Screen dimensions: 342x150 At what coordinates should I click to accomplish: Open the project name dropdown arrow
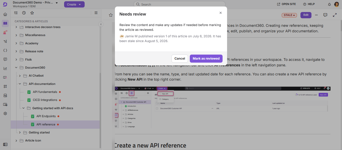click(x=57, y=3)
